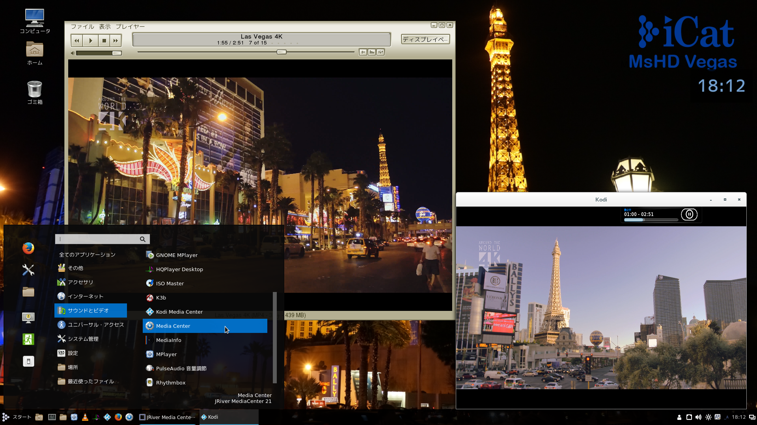The height and width of the screenshot is (425, 757).
Task: Click the volume icon in the system tray
Action: pos(698,417)
